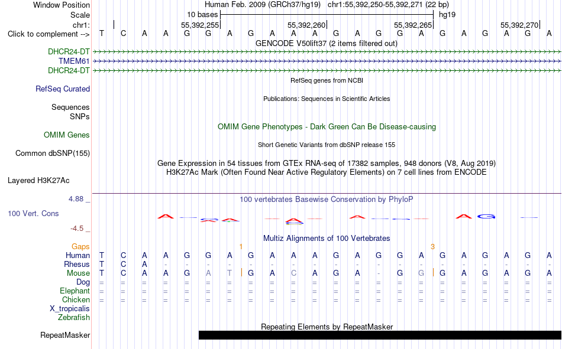Select the OMIM Genes track label
This screenshot has width=562, height=349.
[67, 135]
